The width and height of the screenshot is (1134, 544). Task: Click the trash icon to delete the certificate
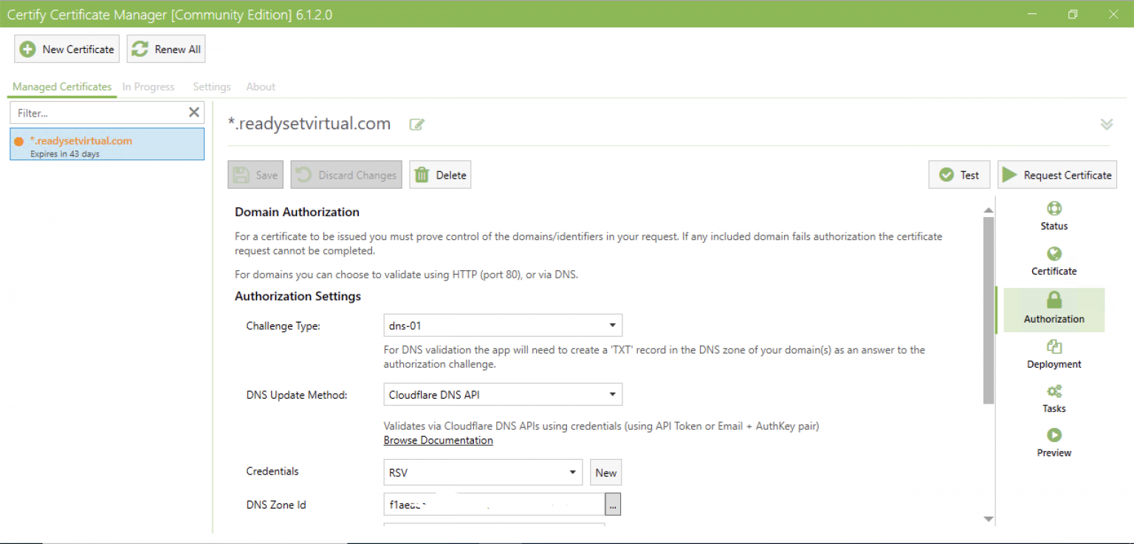pyautogui.click(x=422, y=174)
